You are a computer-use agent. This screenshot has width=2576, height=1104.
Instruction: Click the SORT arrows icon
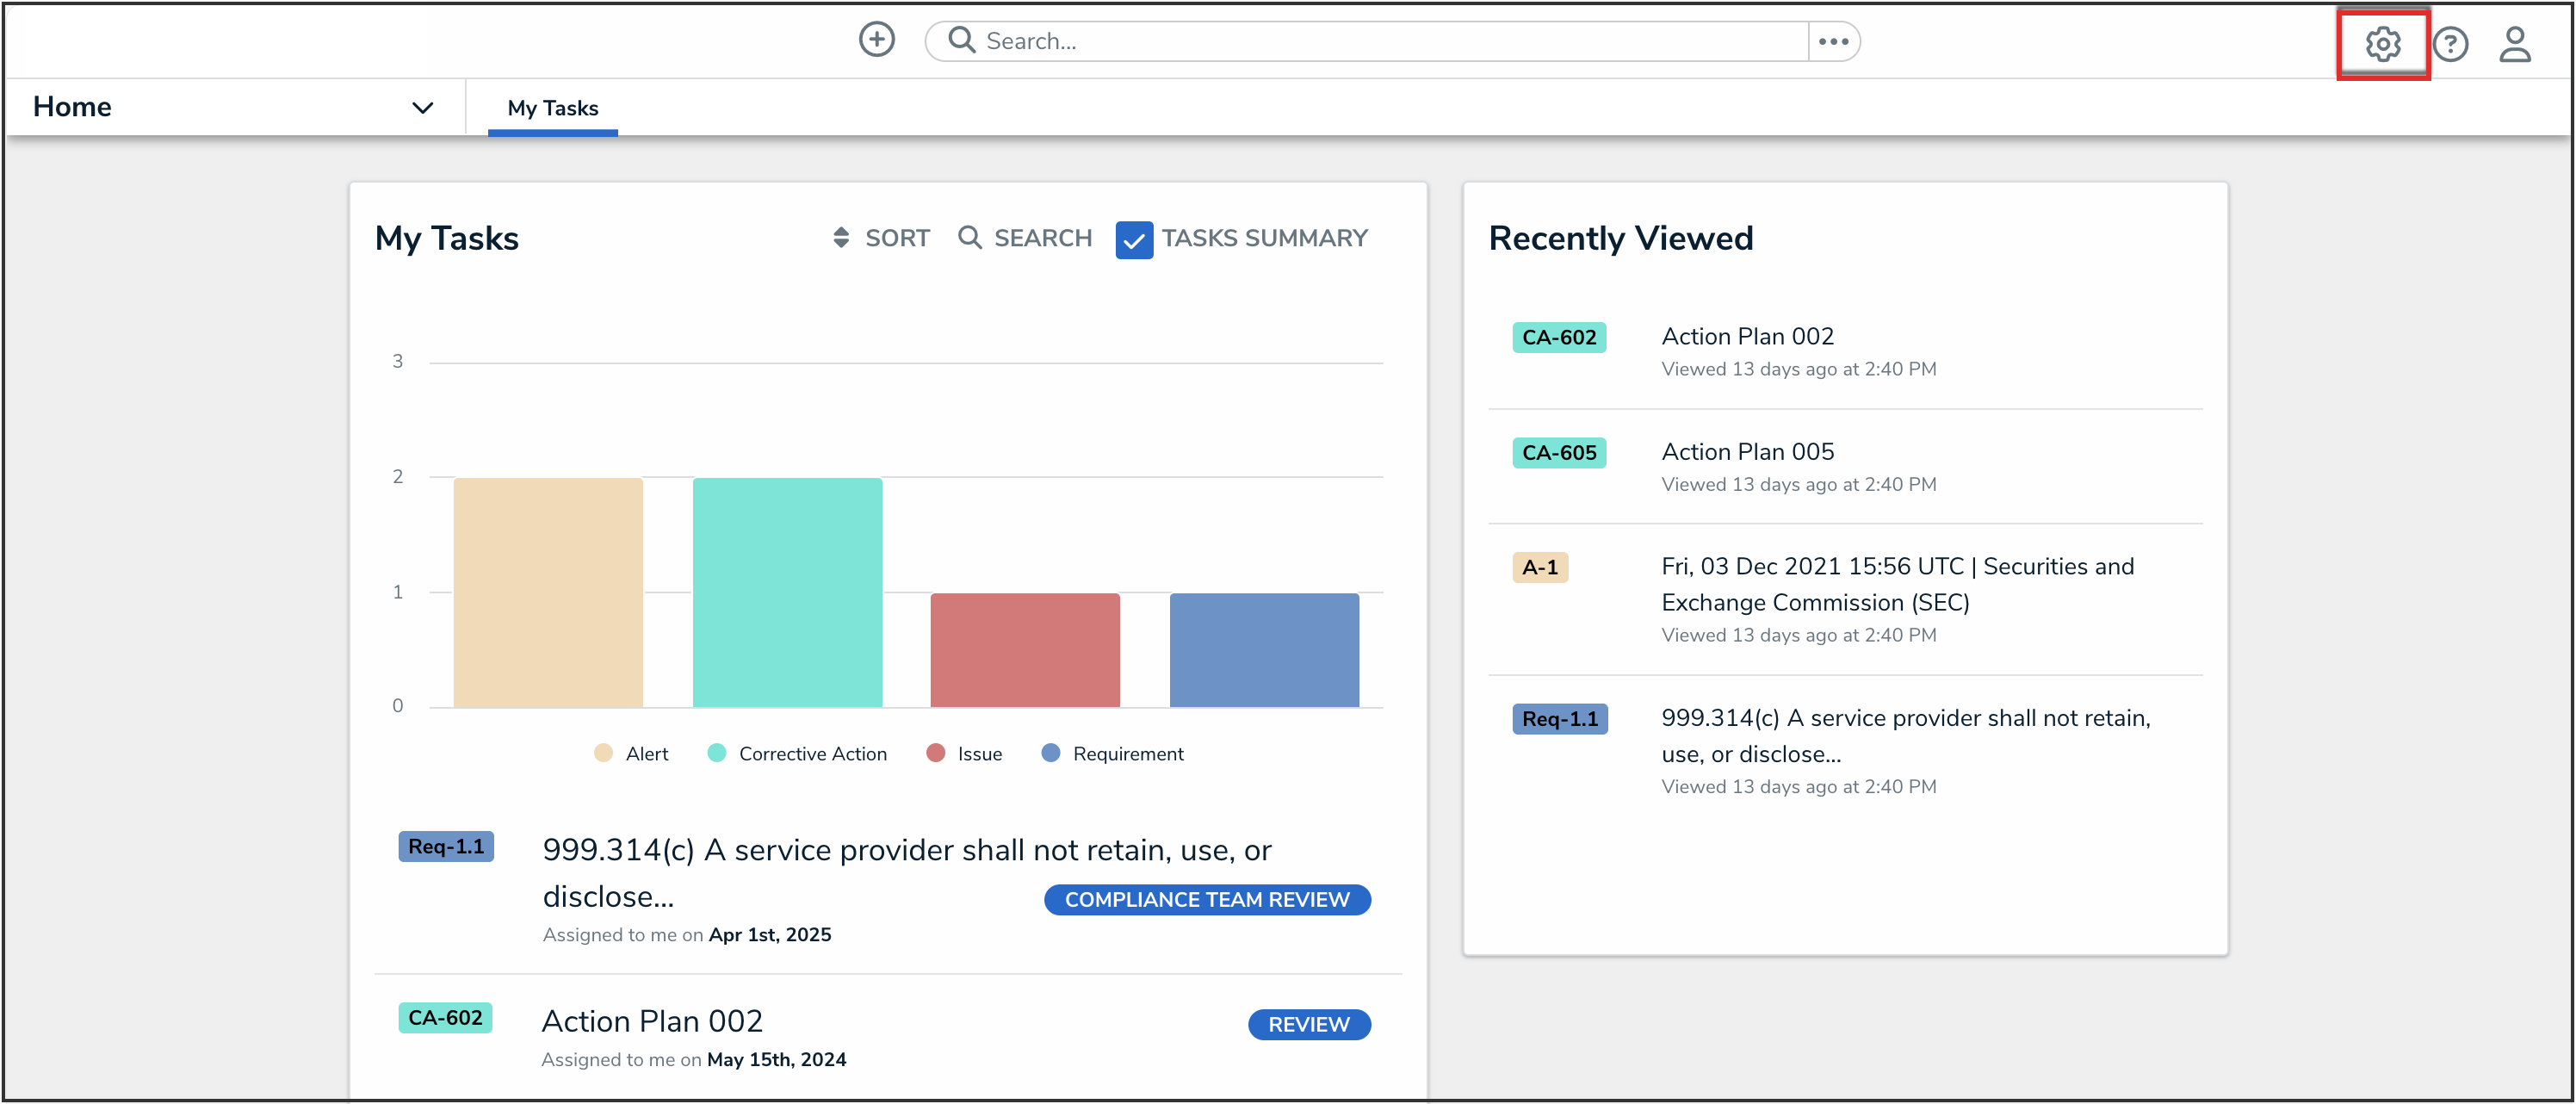[x=841, y=238]
